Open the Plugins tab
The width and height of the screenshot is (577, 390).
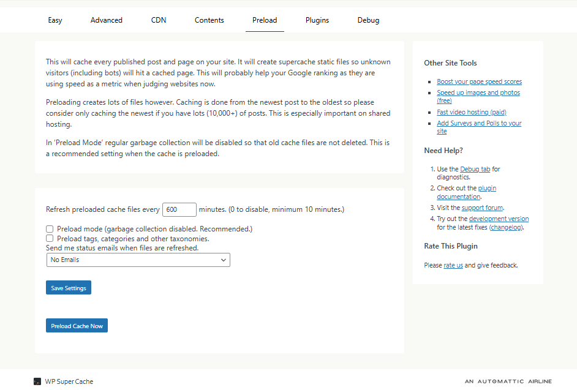tap(317, 20)
